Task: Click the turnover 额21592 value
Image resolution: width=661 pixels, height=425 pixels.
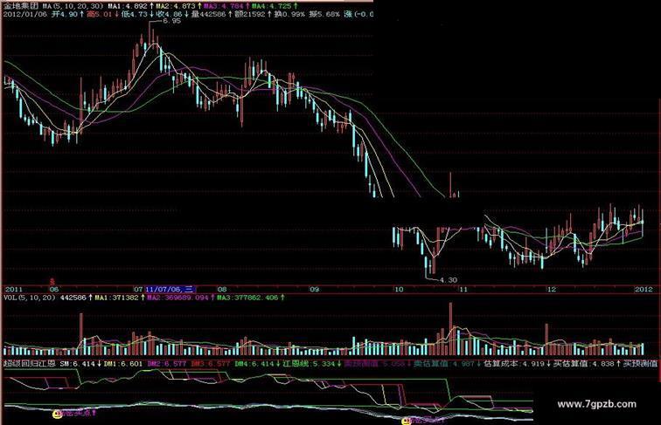Action: [x=250, y=14]
